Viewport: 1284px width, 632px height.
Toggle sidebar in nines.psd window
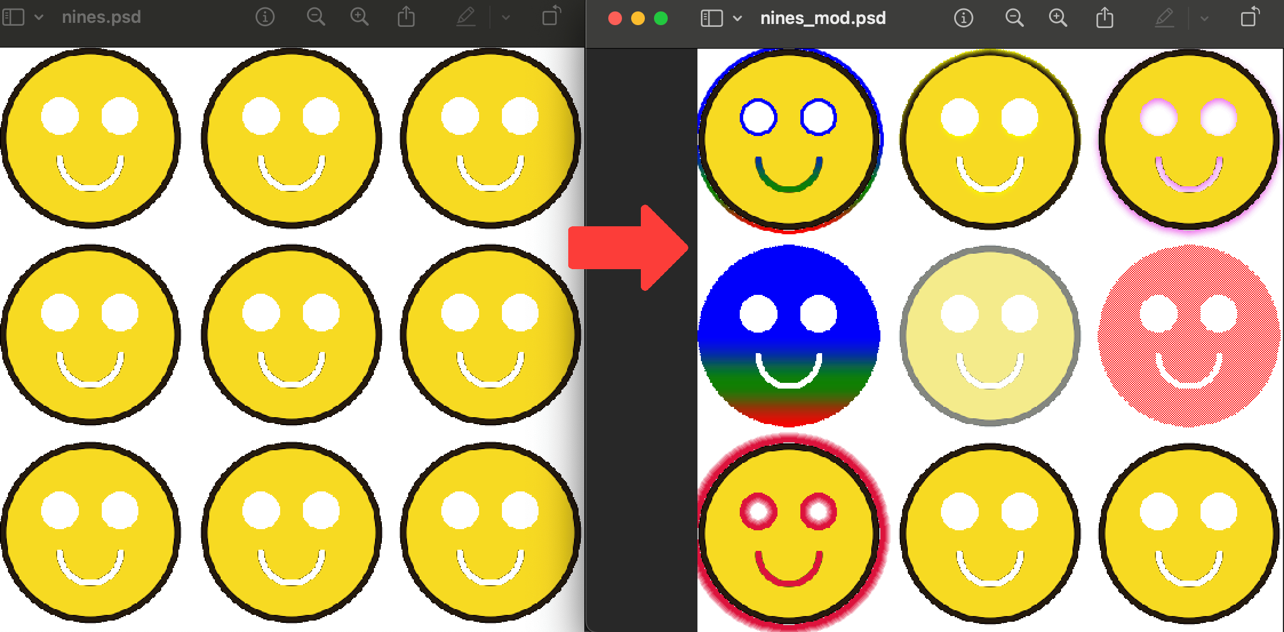click(14, 17)
